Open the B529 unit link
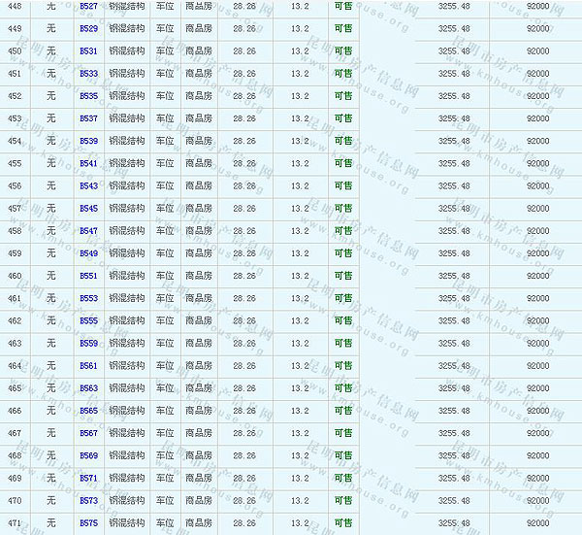 pos(88,28)
